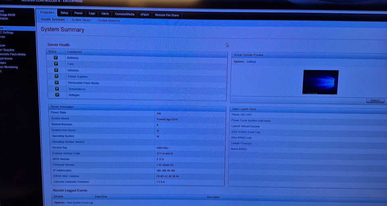
Task: Click the Service Tag value H8Q105J
Action: (162, 148)
